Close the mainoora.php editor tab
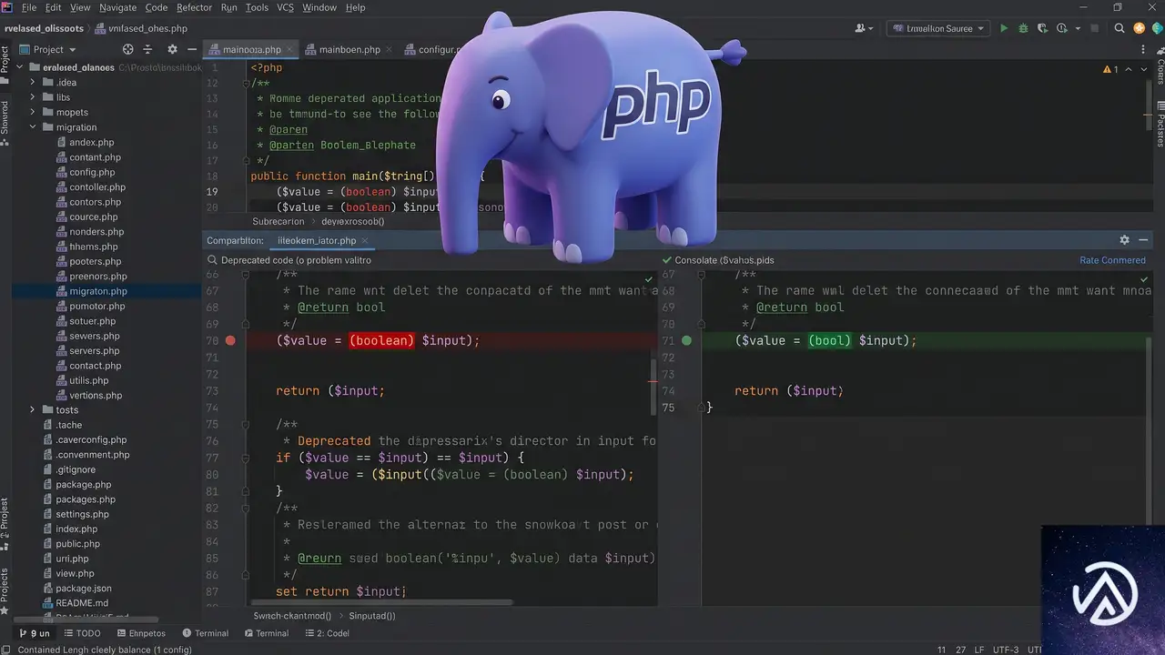Image resolution: width=1165 pixels, height=655 pixels. tap(290, 49)
